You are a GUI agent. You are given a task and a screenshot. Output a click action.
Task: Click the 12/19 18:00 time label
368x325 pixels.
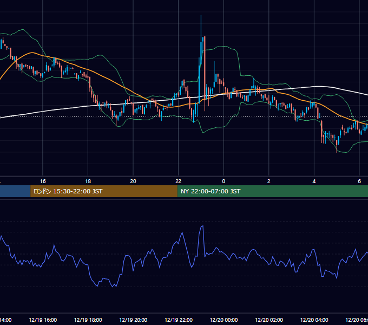[x=88, y=320]
